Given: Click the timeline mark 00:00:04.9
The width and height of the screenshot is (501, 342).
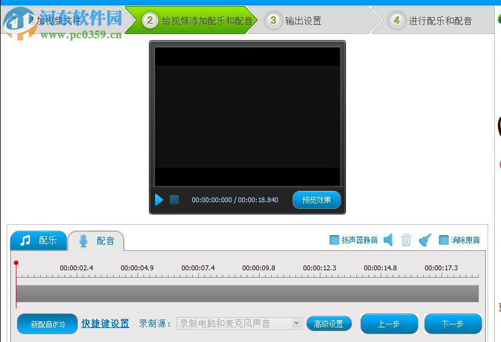Looking at the screenshot, I should (x=137, y=268).
